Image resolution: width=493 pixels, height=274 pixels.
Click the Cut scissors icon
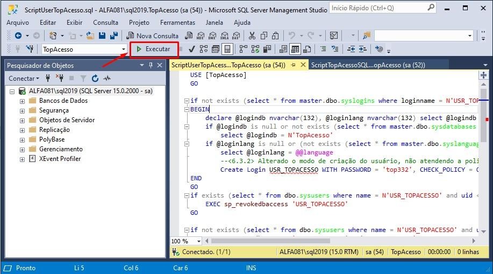[252, 36]
